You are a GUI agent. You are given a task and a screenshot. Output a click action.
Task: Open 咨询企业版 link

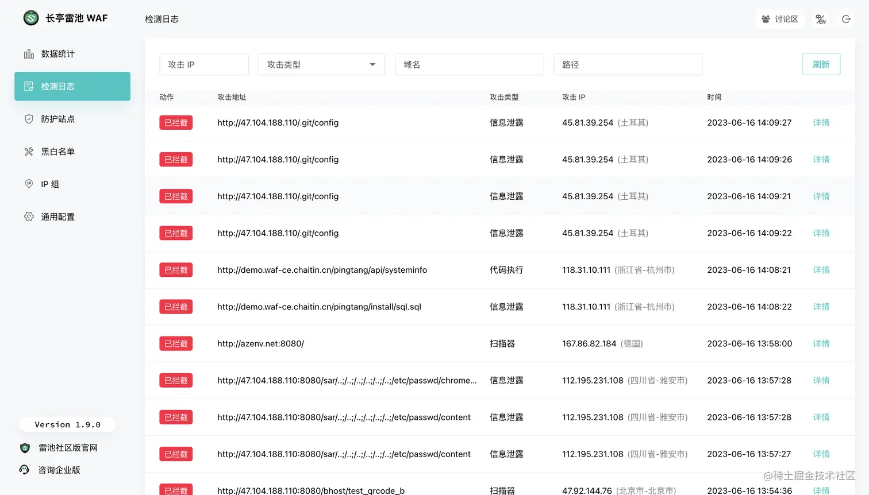coord(59,470)
